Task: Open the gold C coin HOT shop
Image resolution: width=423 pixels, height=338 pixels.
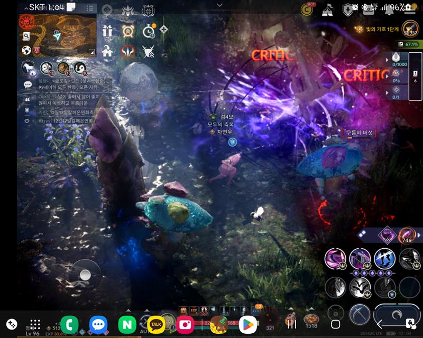Action: click(x=307, y=9)
